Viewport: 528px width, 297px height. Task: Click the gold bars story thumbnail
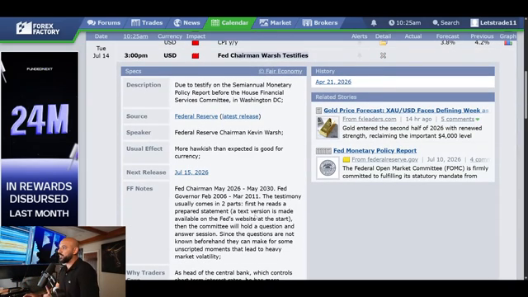[328, 127]
